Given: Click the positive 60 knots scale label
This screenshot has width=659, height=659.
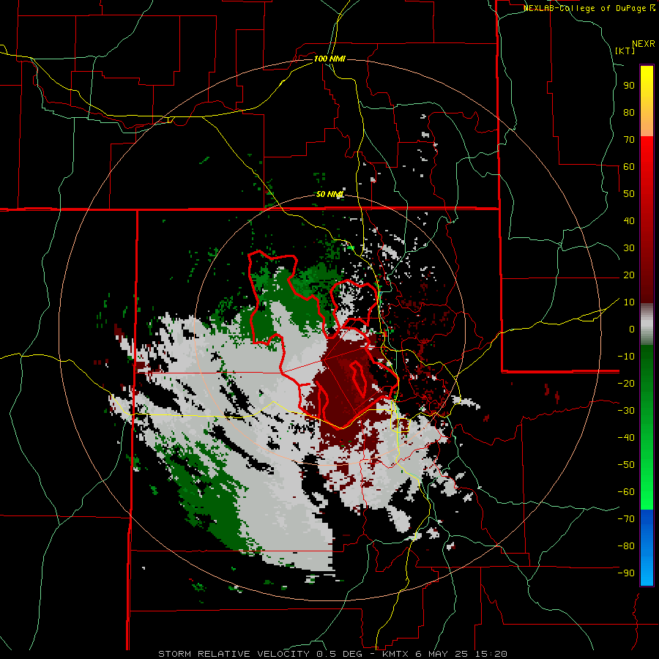Looking at the screenshot, I should 629,167.
